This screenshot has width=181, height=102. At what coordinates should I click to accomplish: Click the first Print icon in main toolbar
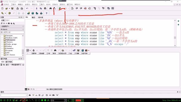pyautogui.click(x=18, y=8)
